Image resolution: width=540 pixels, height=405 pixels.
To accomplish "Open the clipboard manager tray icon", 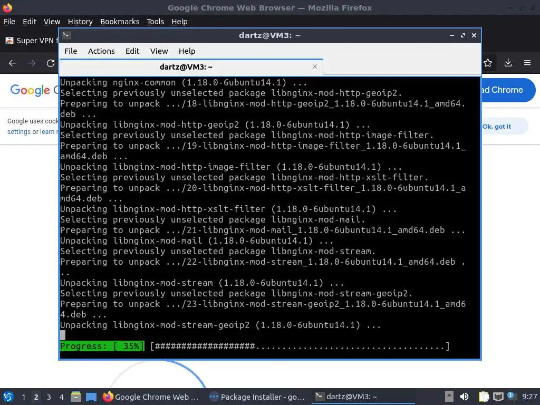I will point(484,397).
